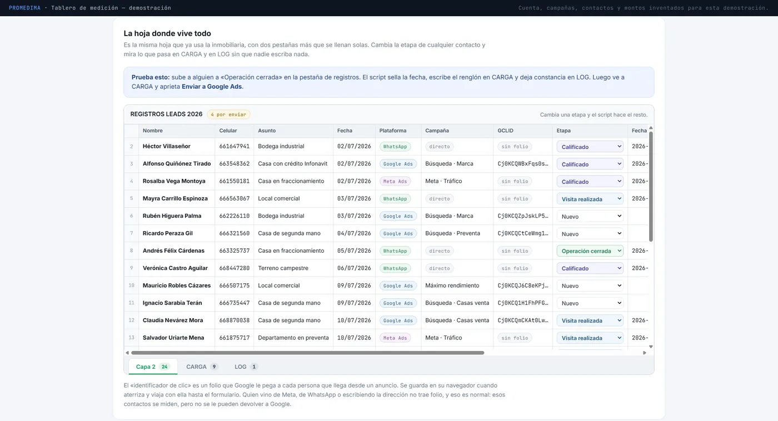The image size is (778, 421).
Task: Open the Nuevo stage dropdown for Rubén Higuera Palma
Action: click(590, 216)
